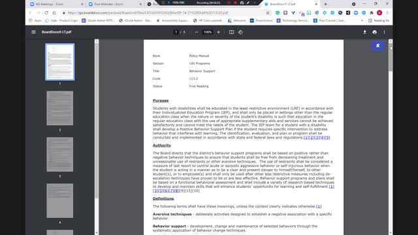The image size is (418, 235).
Task: Click scroll down arrow of document scrollbar
Action: click(x=391, y=233)
